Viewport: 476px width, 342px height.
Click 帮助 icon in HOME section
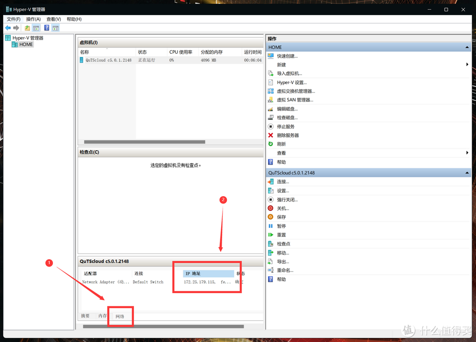pos(271,162)
